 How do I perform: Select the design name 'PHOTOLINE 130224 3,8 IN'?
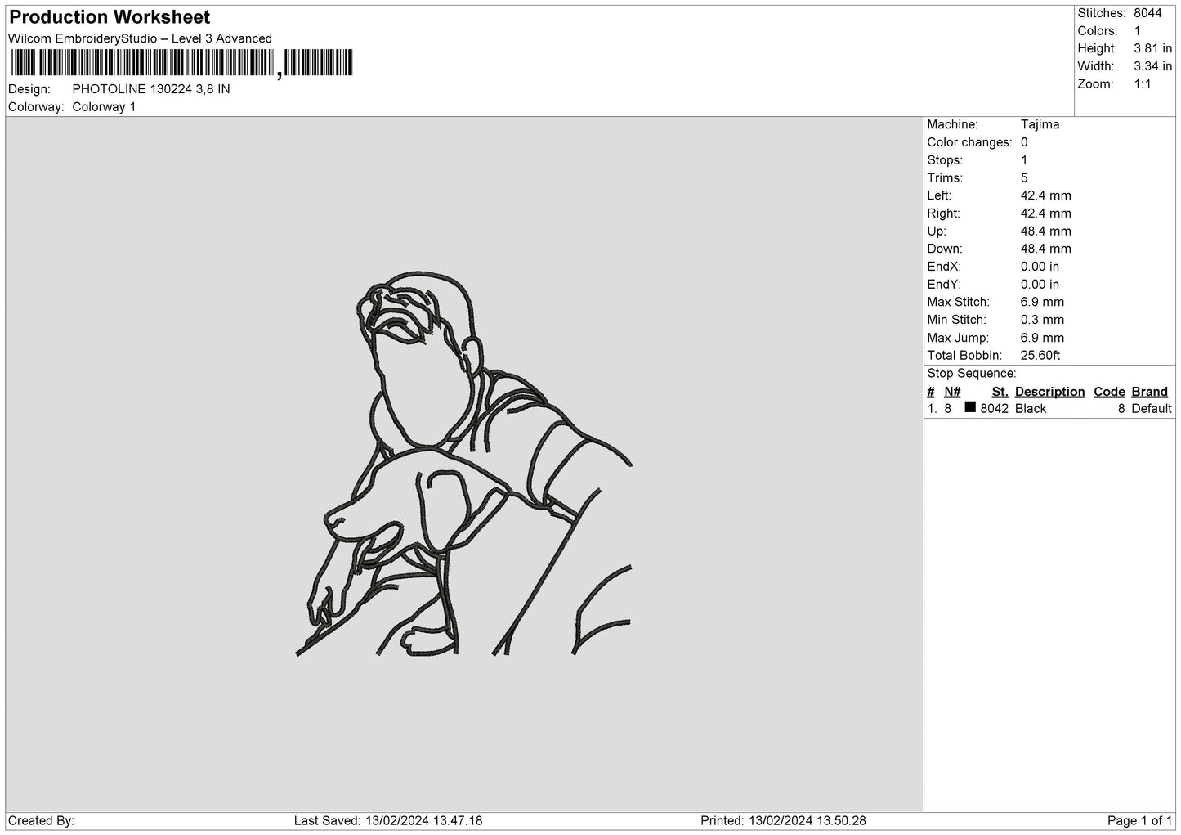coord(151,89)
